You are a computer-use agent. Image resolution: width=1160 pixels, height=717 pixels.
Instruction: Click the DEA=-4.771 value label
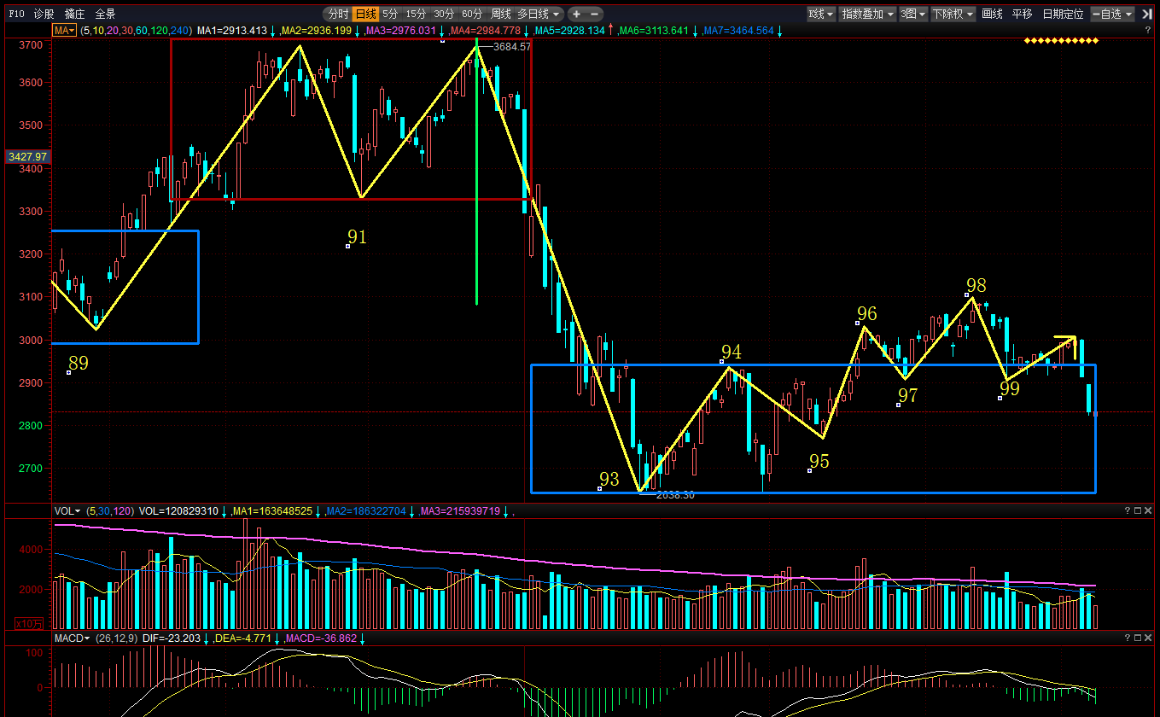pyautogui.click(x=243, y=638)
